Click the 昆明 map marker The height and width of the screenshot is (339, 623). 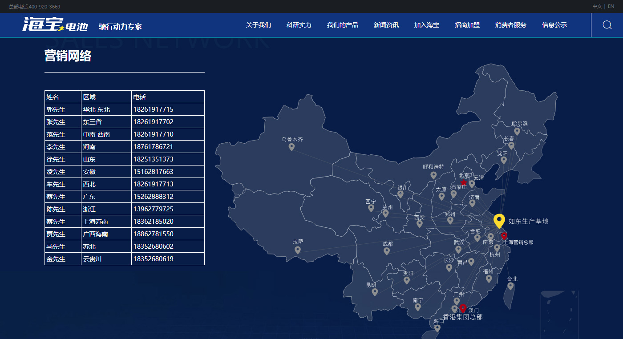pos(375,292)
